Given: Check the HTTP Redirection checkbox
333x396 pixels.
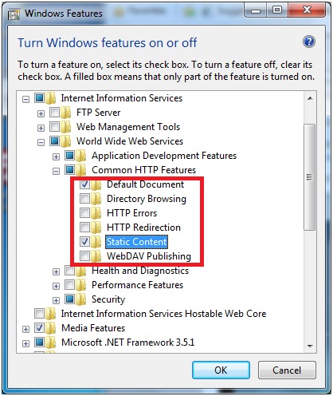Looking at the screenshot, I should pos(85,228).
